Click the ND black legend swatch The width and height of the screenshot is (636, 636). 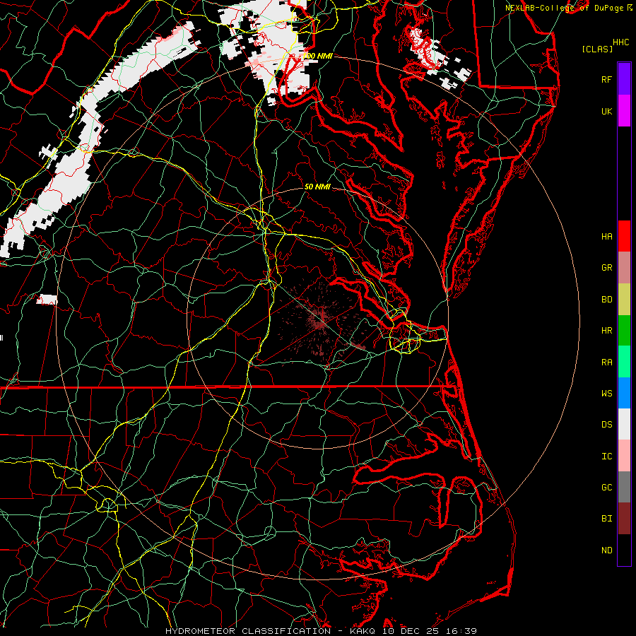(624, 550)
